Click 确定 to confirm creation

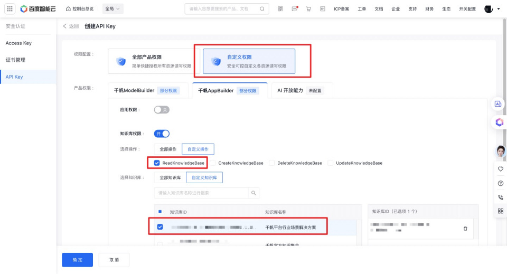click(77, 260)
